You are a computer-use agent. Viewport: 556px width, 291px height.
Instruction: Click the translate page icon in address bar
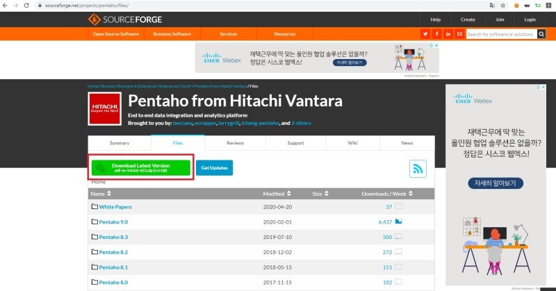coord(492,6)
